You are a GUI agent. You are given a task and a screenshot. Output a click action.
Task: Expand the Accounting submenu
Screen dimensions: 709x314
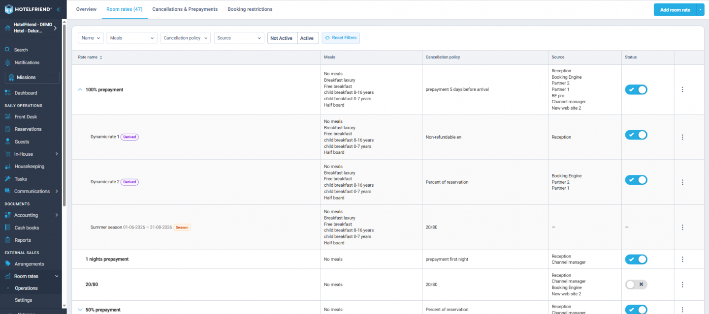coord(57,215)
